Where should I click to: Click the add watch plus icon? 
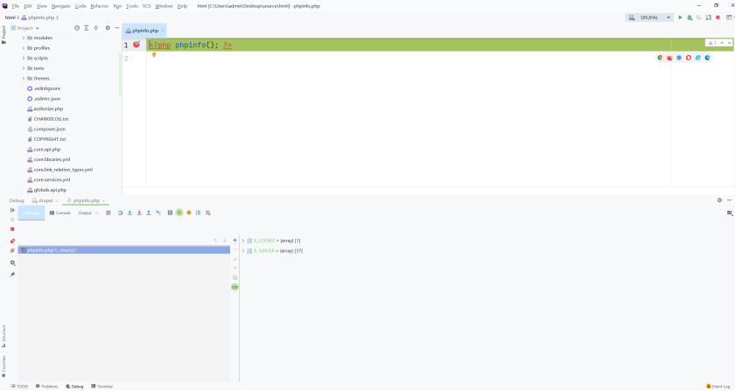(234, 241)
